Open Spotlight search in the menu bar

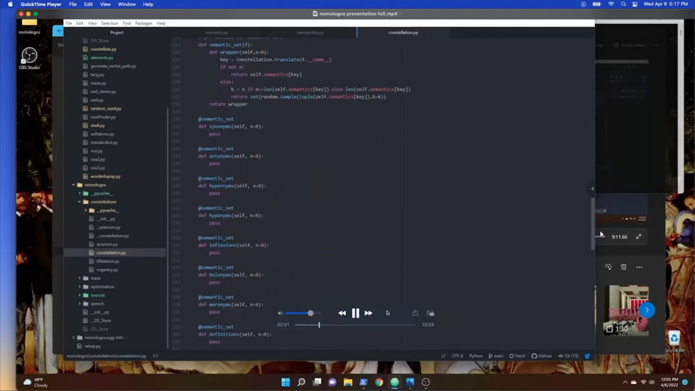click(x=624, y=5)
